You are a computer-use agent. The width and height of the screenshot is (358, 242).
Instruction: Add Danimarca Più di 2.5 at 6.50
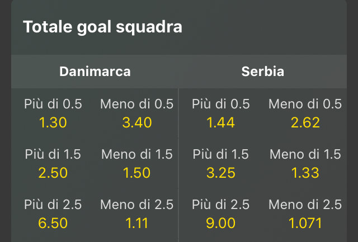(x=53, y=214)
